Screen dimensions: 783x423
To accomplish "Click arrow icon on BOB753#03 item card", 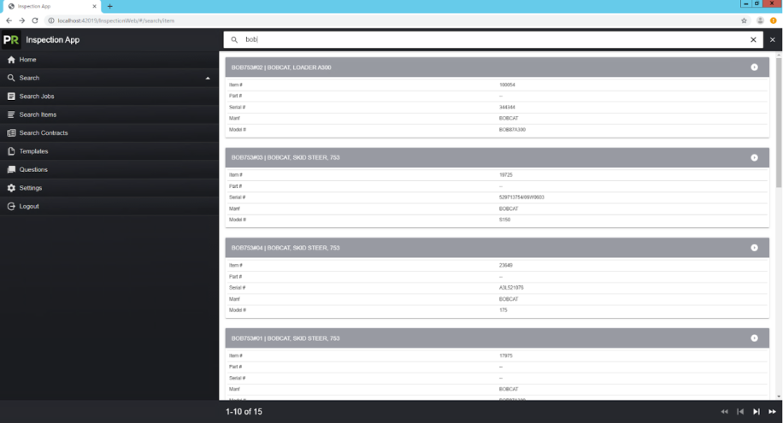I will (754, 157).
